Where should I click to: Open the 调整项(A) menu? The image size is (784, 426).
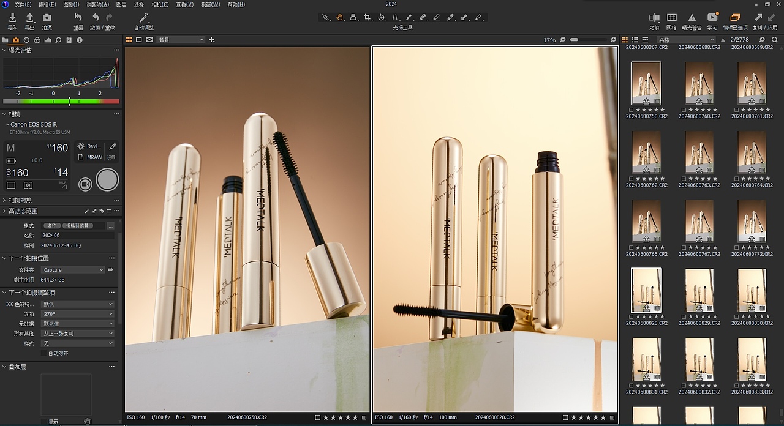click(x=97, y=4)
